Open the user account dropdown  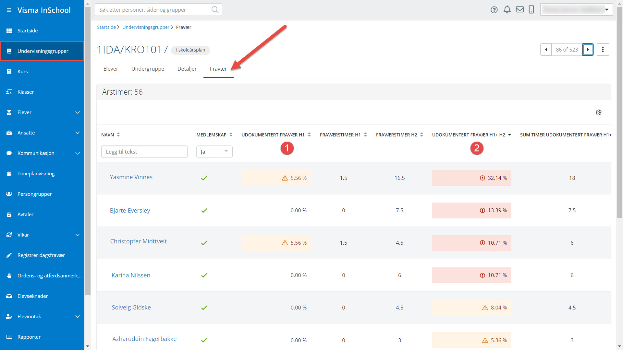[x=576, y=10]
